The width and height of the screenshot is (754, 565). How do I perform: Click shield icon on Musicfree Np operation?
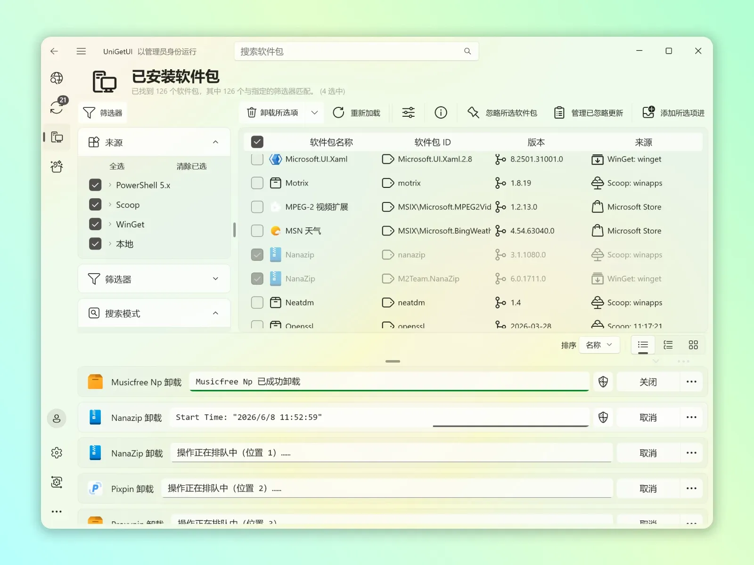point(603,382)
